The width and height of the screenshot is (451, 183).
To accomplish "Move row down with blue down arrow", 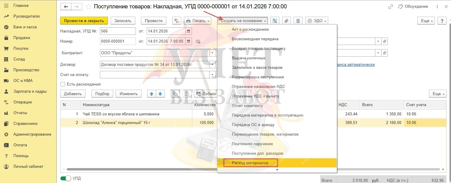I will 160,94.
